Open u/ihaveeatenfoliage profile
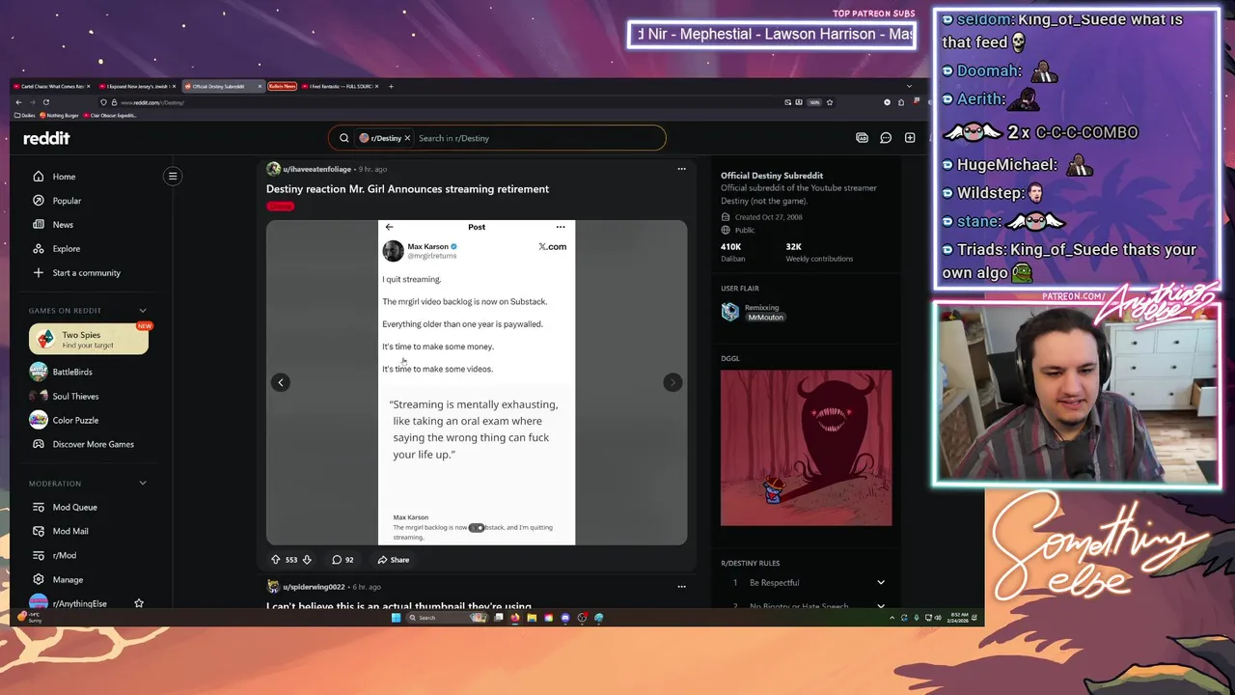The height and width of the screenshot is (695, 1235). point(316,169)
